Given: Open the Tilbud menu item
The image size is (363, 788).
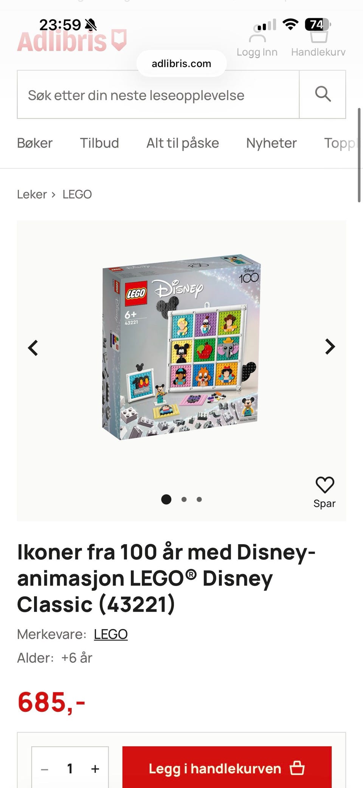Looking at the screenshot, I should [99, 143].
